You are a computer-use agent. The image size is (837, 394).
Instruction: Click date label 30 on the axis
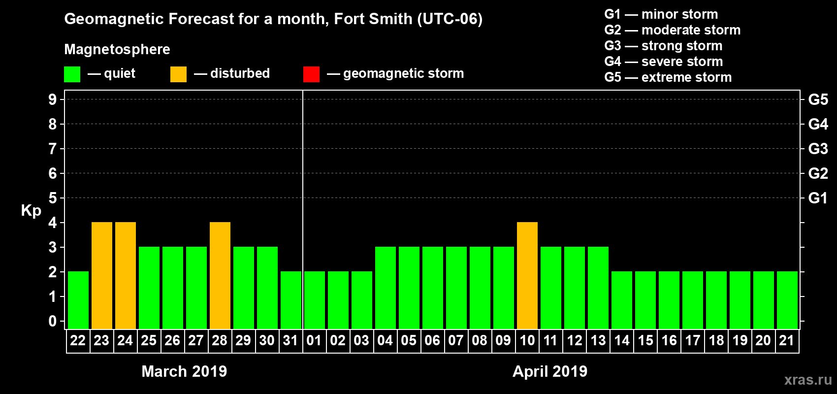[267, 340]
